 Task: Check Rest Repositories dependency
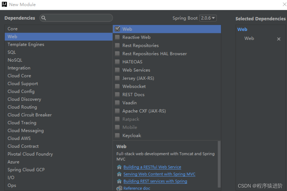117,45
